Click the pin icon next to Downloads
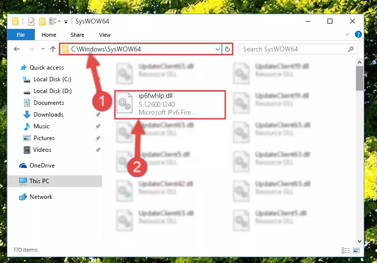Image resolution: width=377 pixels, height=263 pixels. coord(98,115)
